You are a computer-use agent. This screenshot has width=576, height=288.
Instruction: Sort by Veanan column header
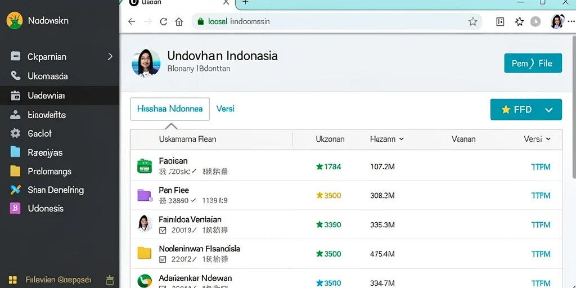[x=463, y=139]
